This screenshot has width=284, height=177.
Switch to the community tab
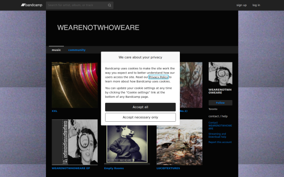point(77,50)
